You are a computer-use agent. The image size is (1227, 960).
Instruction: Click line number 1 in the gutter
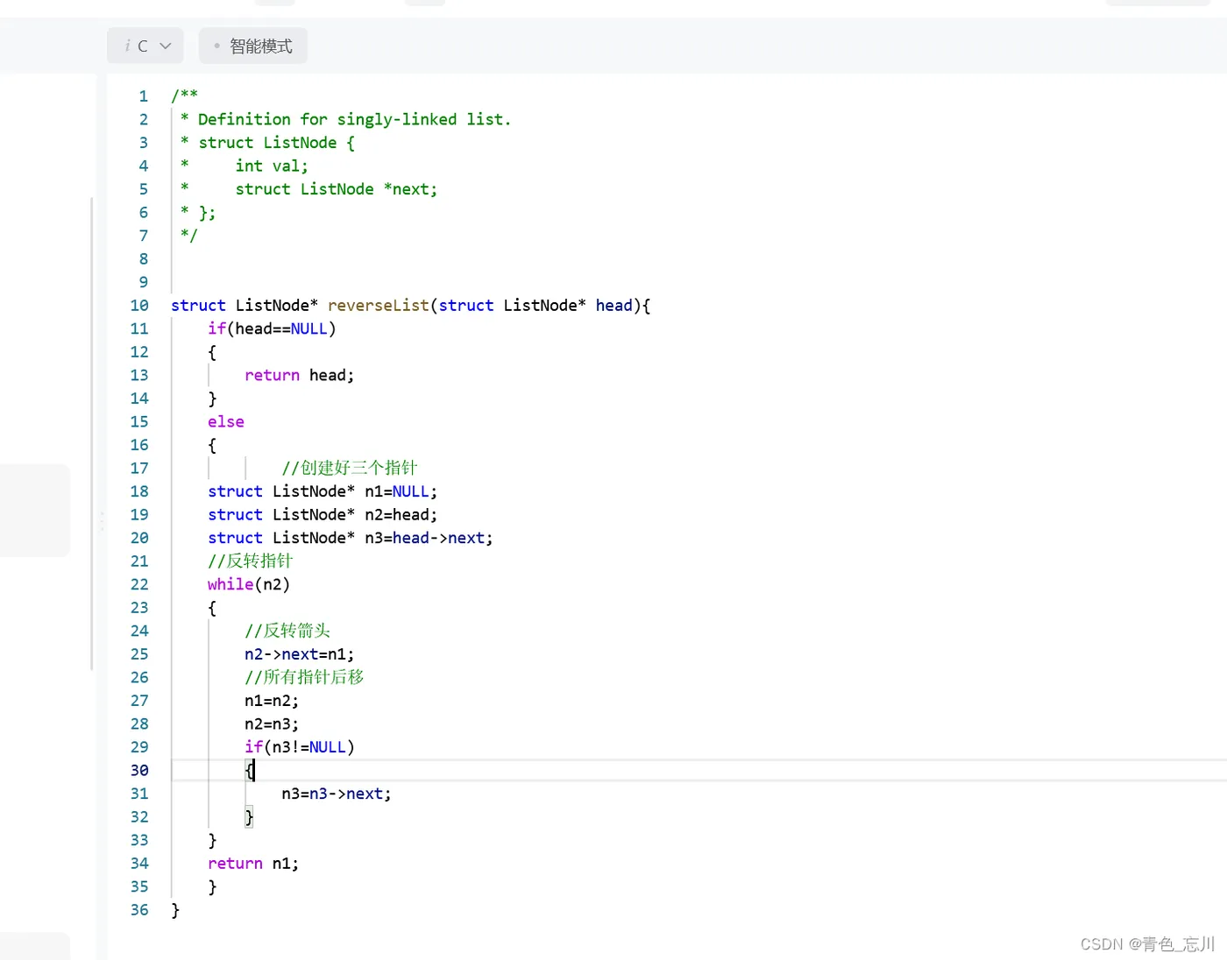click(144, 96)
